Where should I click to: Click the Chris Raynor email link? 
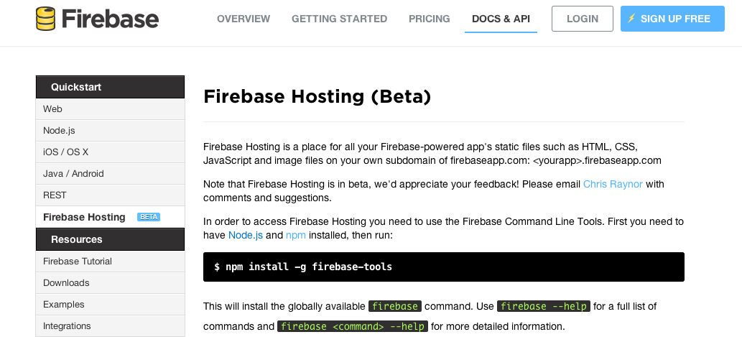[613, 184]
